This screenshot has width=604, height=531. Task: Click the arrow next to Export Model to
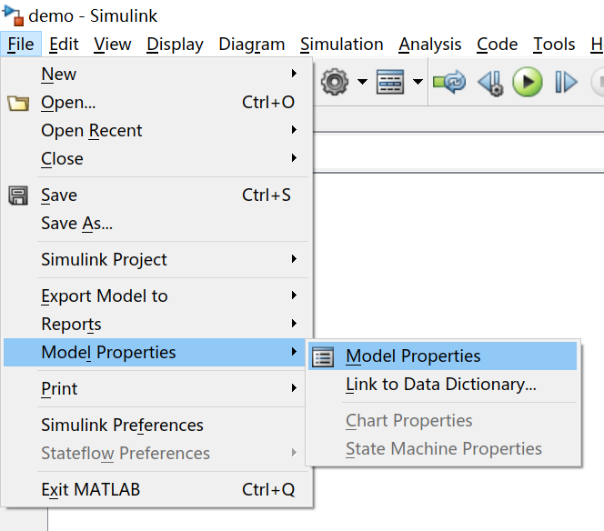(294, 296)
